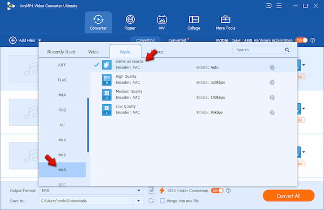This screenshot has height=210, width=324.
Task: Switch to the Video tab
Action: pyautogui.click(x=93, y=52)
